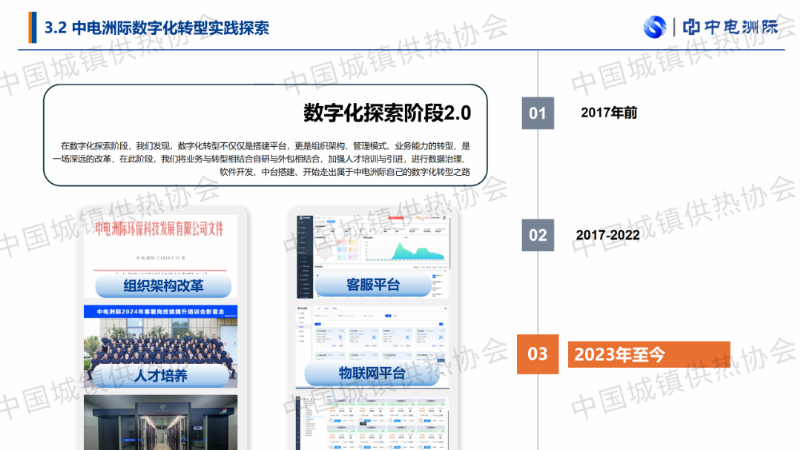The image size is (801, 450).
Task: Click the orange accent bar beside title
Action: (33, 27)
